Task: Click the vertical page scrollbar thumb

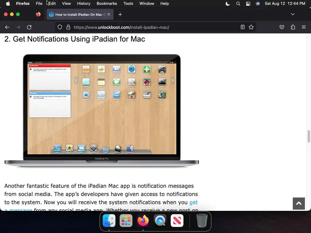Action: (309, 136)
